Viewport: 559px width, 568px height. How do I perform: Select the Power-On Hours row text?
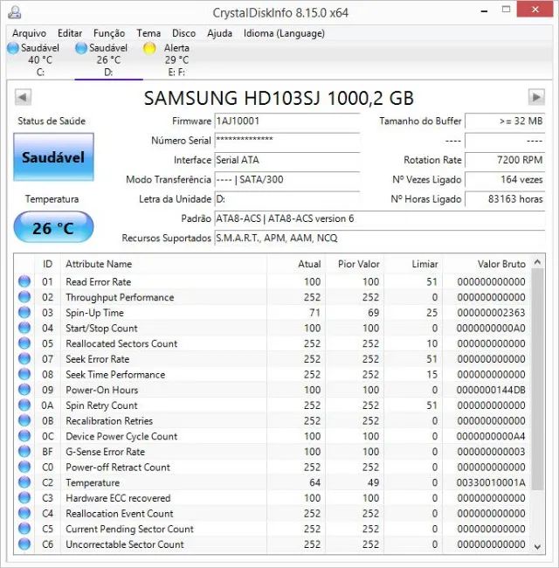(x=101, y=390)
